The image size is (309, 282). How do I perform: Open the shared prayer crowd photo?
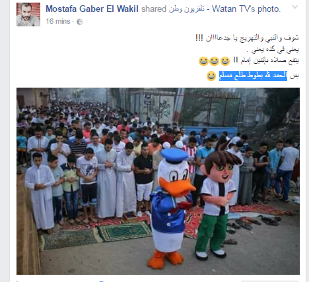pos(158,181)
